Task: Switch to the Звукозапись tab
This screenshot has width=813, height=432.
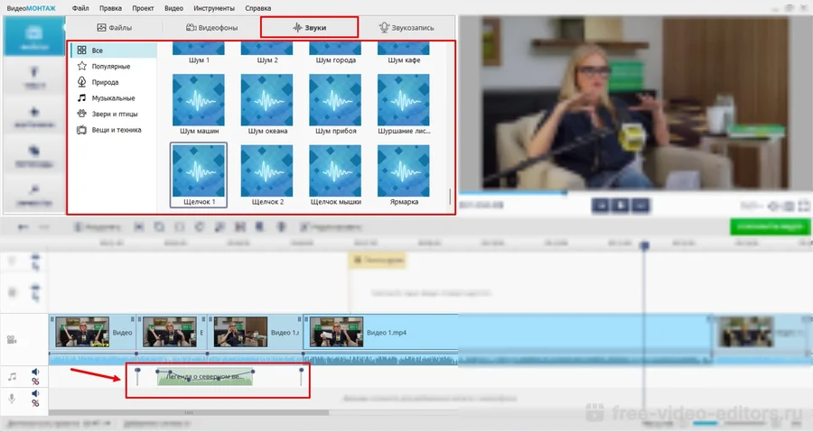Action: 406,27
